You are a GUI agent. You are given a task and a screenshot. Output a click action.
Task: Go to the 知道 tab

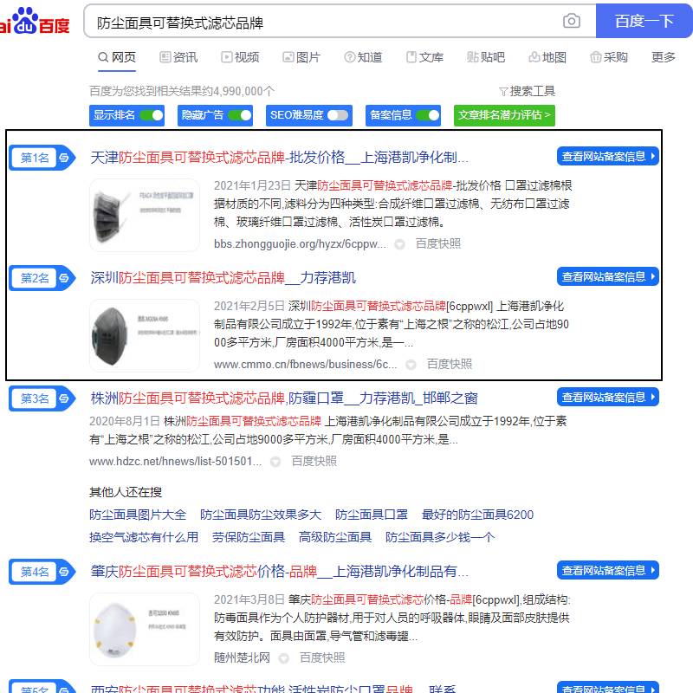[x=363, y=57]
